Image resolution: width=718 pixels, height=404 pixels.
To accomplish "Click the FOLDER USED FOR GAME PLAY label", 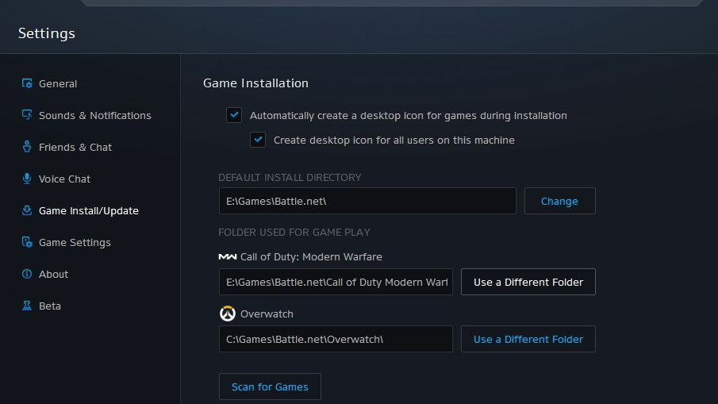I will [x=294, y=233].
